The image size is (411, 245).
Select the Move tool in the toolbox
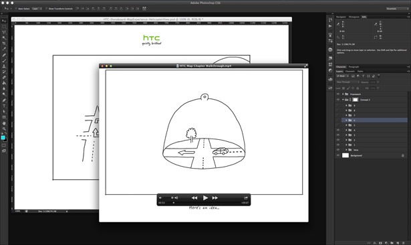click(4, 21)
